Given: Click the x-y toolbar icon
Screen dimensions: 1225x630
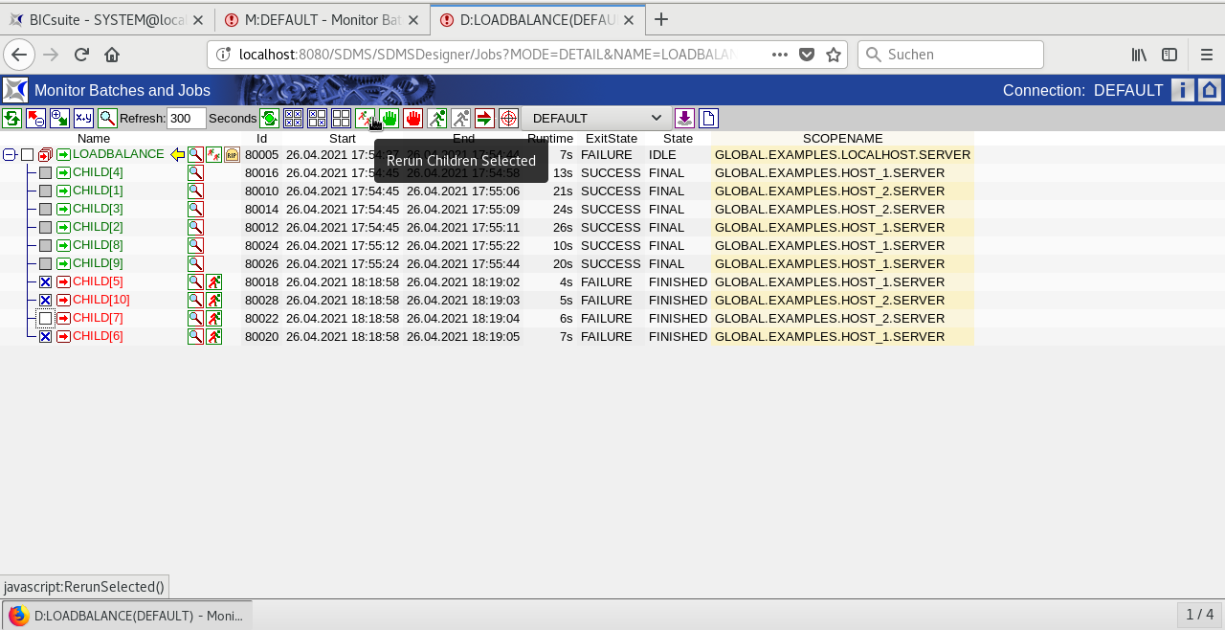Looking at the screenshot, I should [x=83, y=118].
